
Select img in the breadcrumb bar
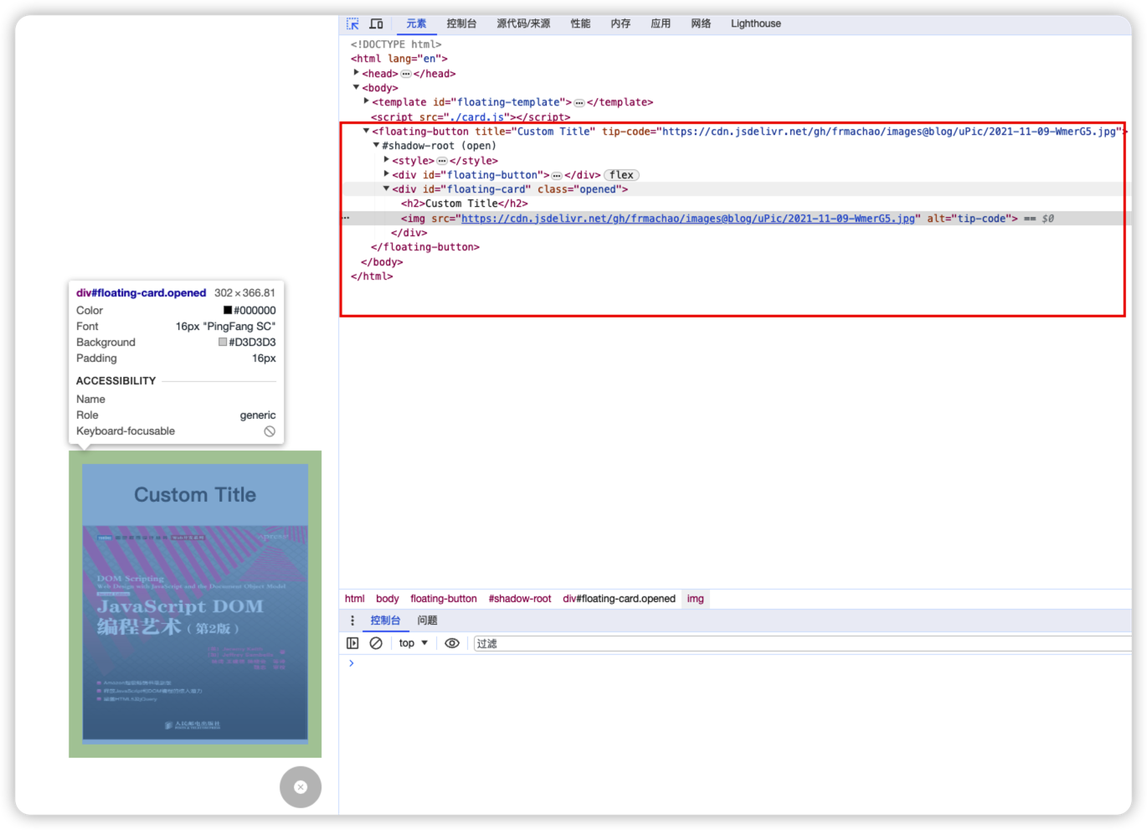695,599
